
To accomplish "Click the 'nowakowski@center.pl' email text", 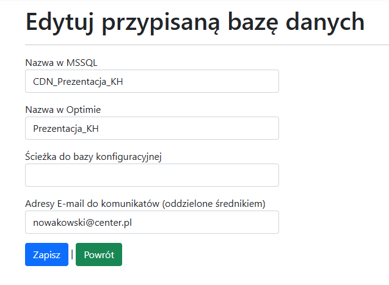I will point(82,222).
